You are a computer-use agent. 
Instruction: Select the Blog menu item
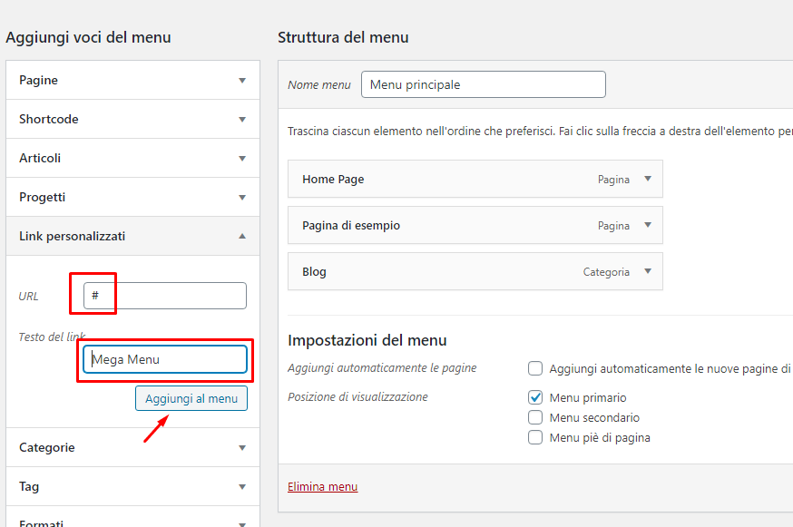(475, 271)
